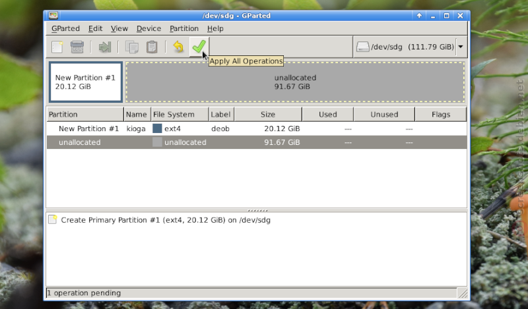This screenshot has width=528, height=309.
Task: Click the window resize grip in corner
Action: pos(463,294)
